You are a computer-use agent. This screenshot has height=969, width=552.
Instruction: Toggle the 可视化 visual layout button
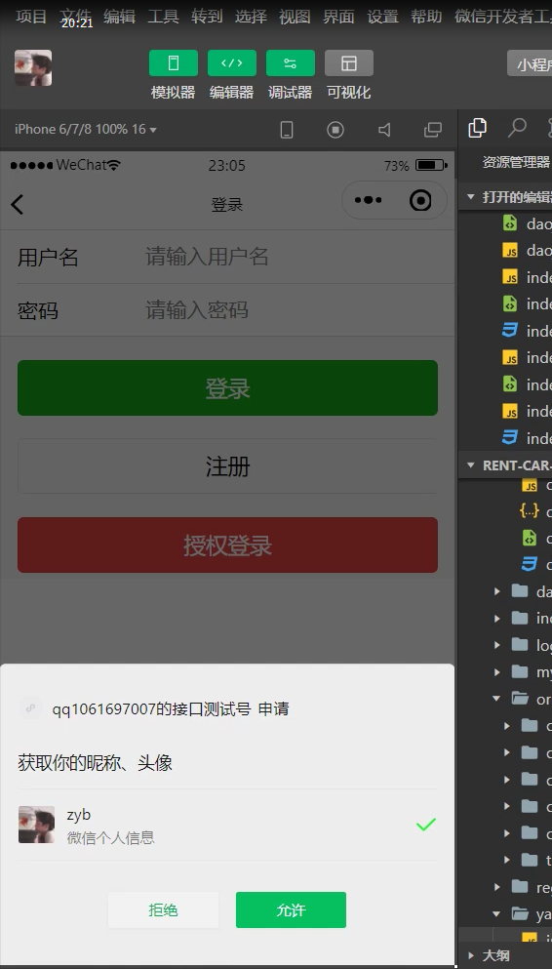349,63
